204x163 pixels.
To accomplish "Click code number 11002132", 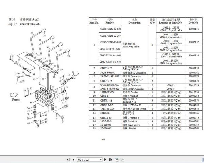I will (x=194, y=42).
